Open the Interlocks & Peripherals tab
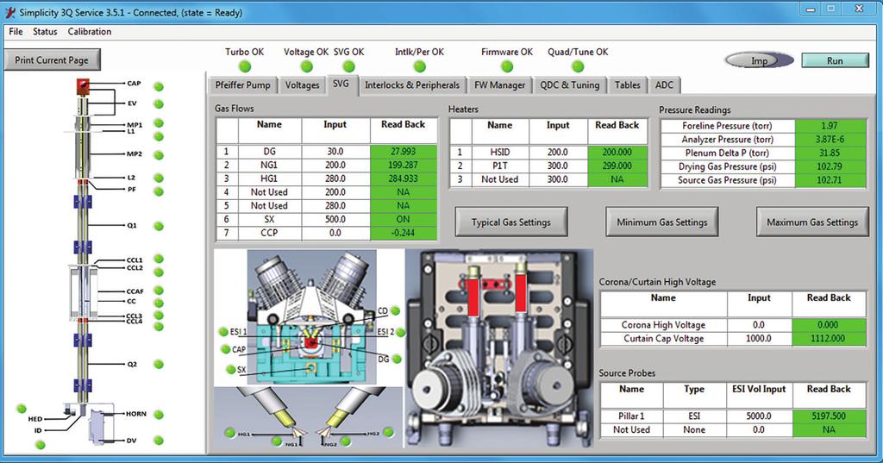 tap(412, 85)
